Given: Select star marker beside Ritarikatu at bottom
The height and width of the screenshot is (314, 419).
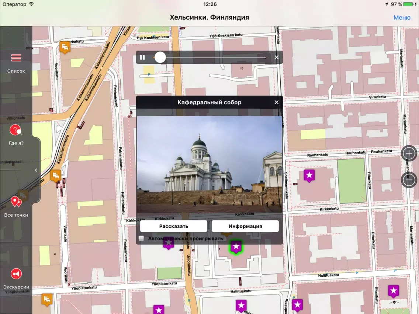Looking at the screenshot, I should pyautogui.click(x=393, y=291).
